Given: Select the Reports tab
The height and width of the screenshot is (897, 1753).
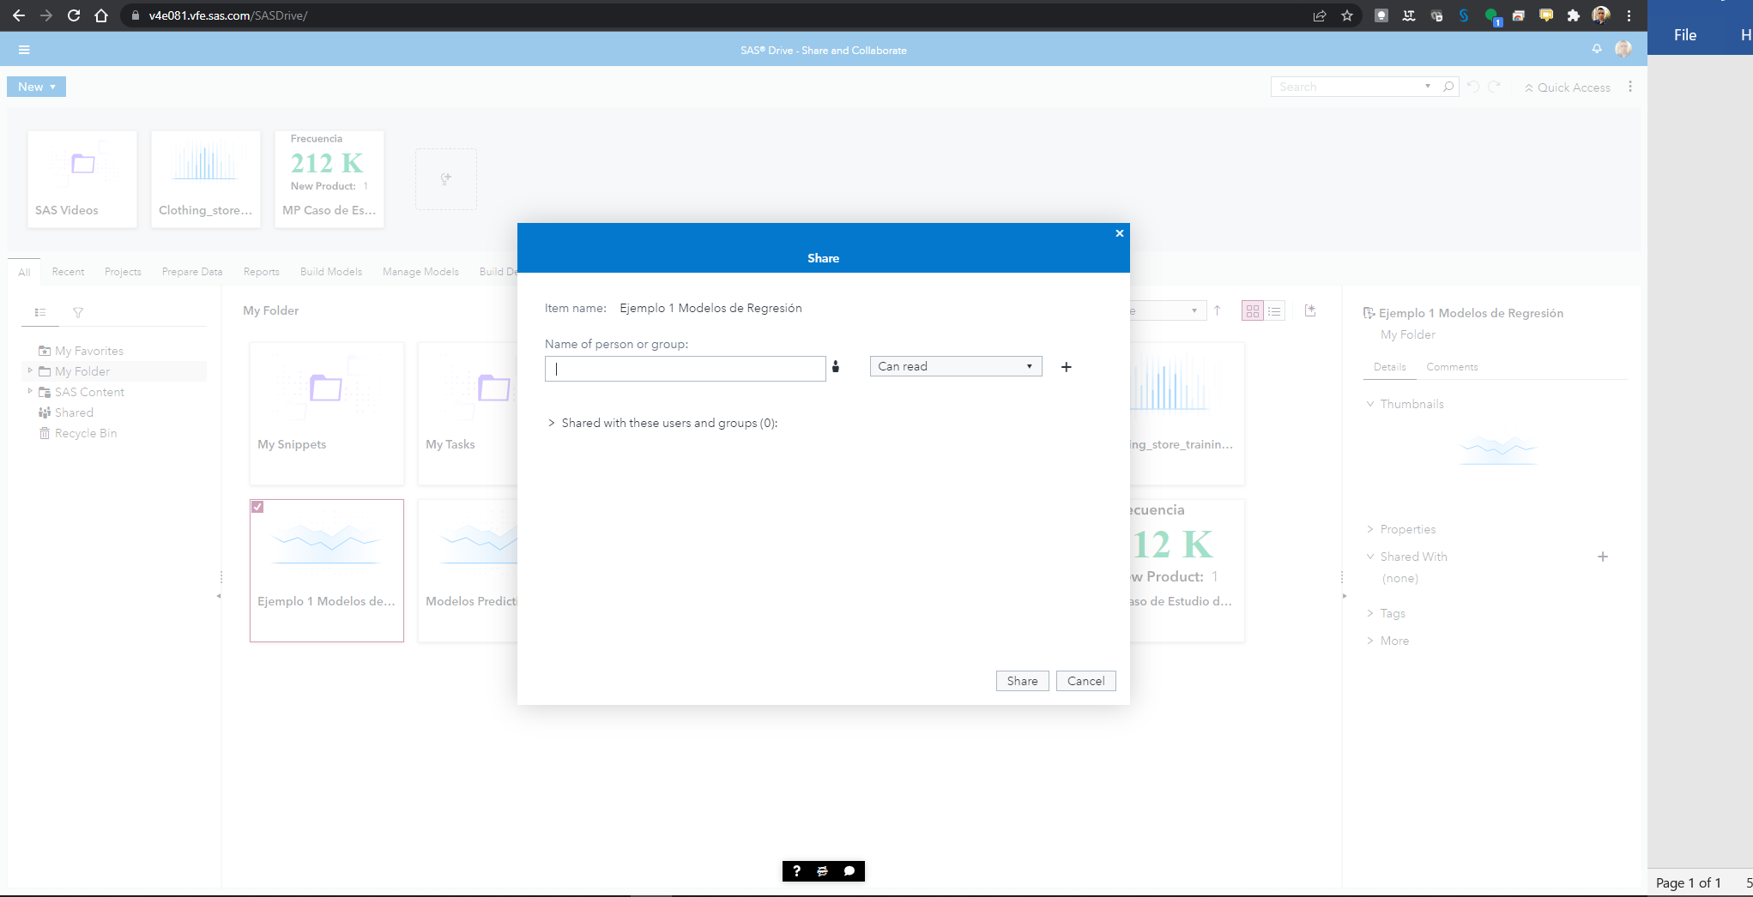Looking at the screenshot, I should coord(261,272).
